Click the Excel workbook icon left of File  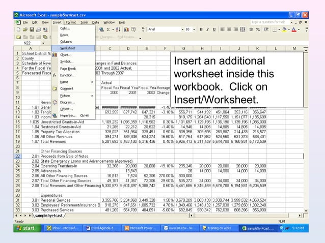pyautogui.click(x=18, y=22)
